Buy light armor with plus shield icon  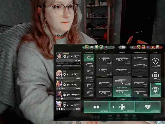pyautogui.click(x=155, y=61)
